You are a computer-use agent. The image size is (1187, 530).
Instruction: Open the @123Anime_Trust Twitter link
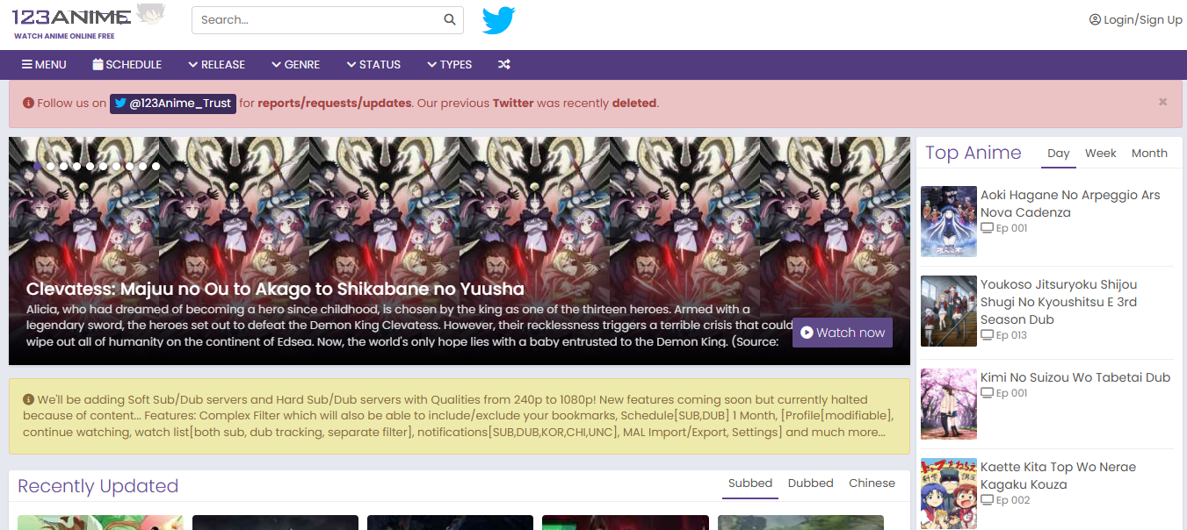pyautogui.click(x=173, y=103)
